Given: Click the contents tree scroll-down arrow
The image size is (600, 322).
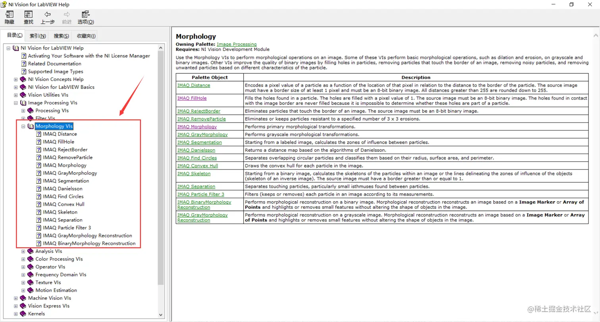Looking at the screenshot, I should 161,315.
